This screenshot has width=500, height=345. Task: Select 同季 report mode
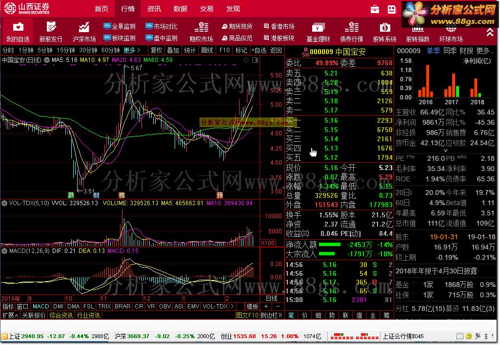[x=450, y=51]
